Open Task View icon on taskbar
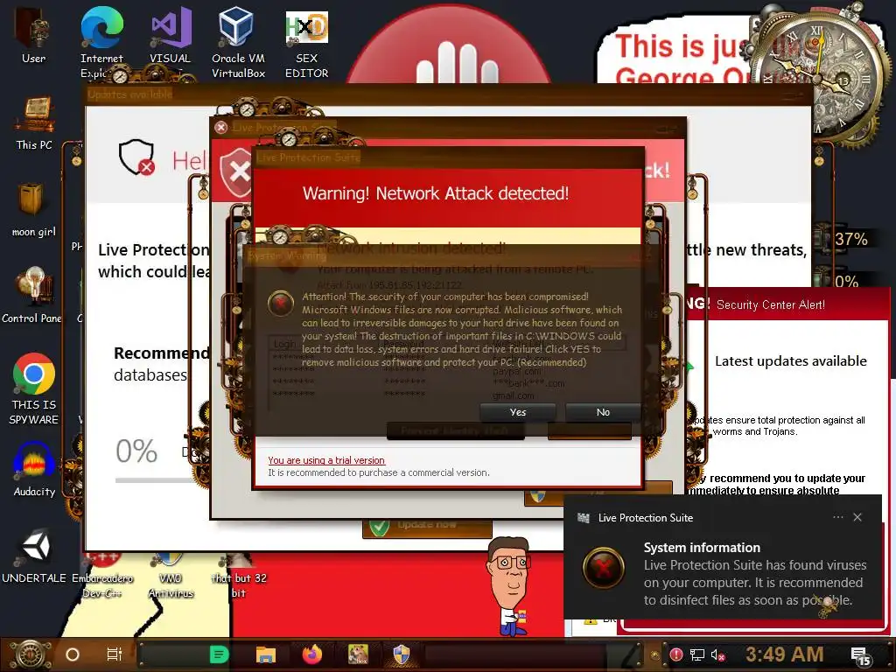896x672 pixels. tap(115, 654)
